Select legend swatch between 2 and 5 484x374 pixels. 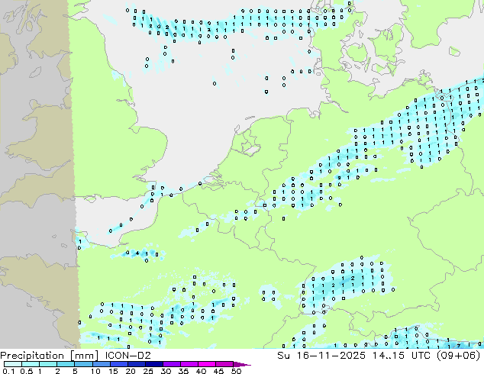[66, 364]
